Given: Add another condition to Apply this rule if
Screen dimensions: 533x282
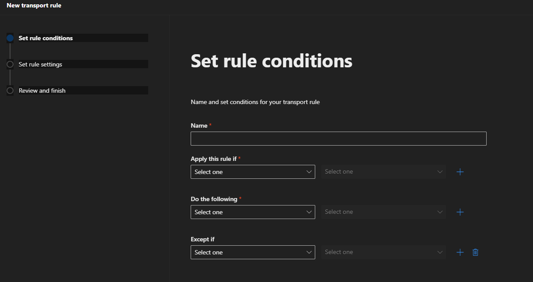Looking at the screenshot, I should click(460, 172).
